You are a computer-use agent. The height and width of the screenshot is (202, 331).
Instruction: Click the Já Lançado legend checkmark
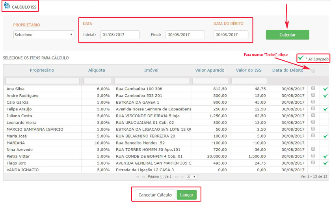301,58
